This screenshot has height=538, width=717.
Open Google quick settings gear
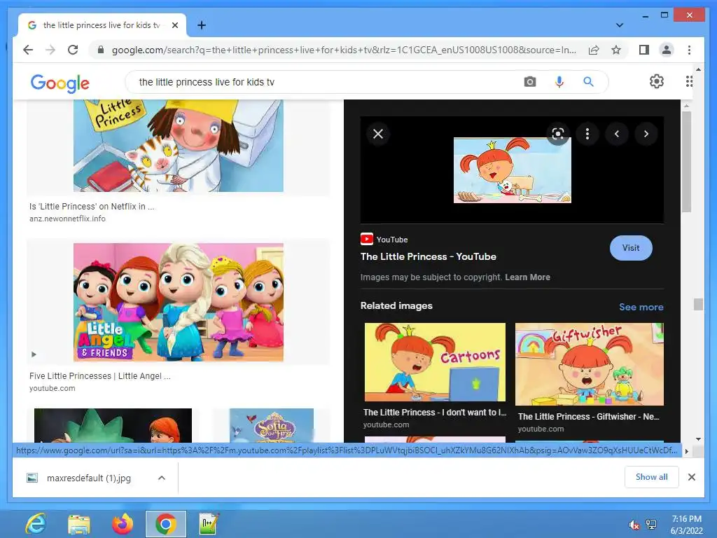pyautogui.click(x=657, y=81)
